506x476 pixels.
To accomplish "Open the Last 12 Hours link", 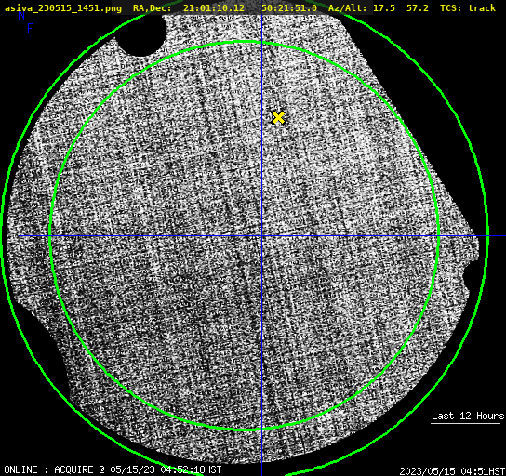I will [468, 416].
